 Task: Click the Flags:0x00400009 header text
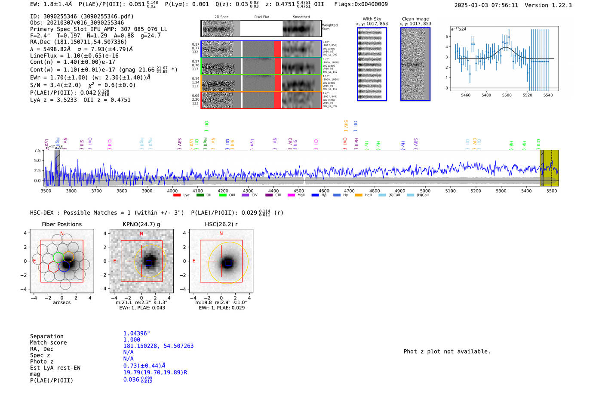361,4
